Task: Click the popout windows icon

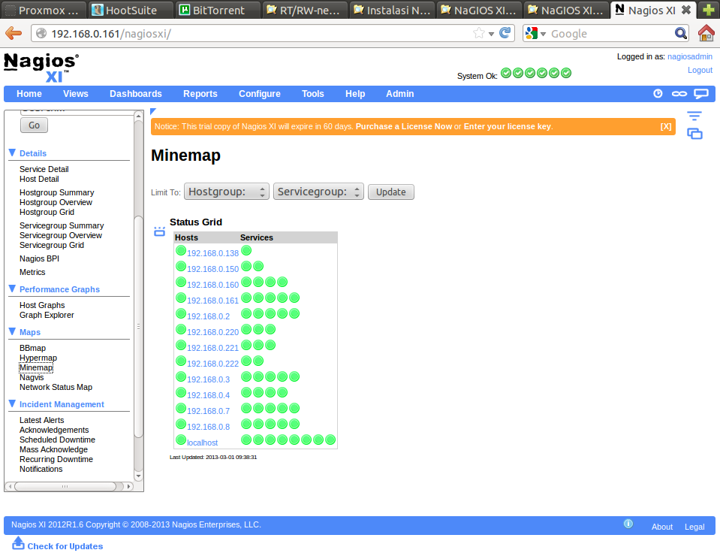Action: point(694,134)
